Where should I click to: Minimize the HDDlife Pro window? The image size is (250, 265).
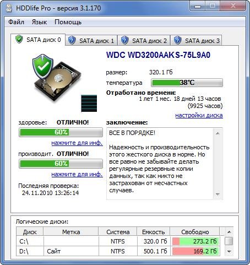tap(198, 7)
